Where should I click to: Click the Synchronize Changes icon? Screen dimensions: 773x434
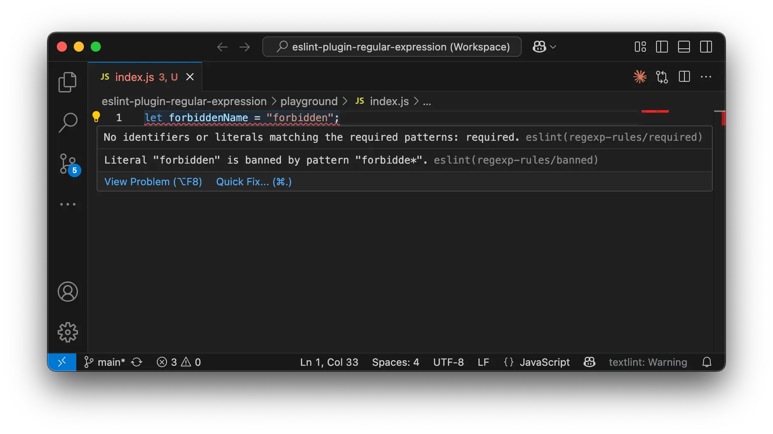(x=136, y=362)
